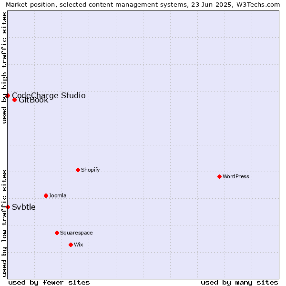Click the Squarespace label text
The image size is (286, 286).
coord(76,233)
